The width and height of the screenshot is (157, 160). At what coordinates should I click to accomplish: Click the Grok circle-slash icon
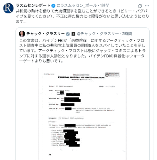[140, 6]
